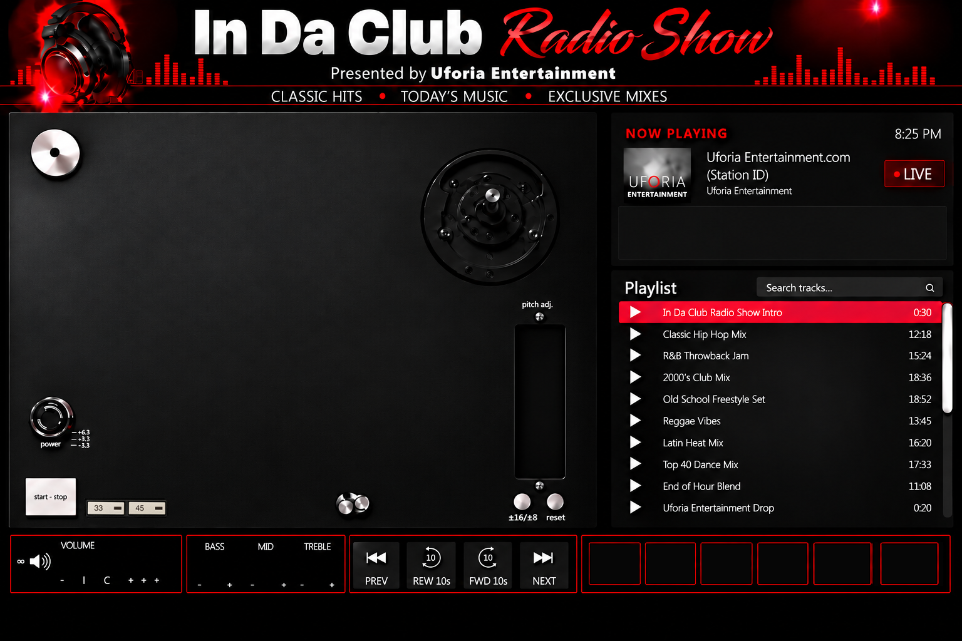Click the 'Playlist' heading
962x641 pixels.
point(650,288)
